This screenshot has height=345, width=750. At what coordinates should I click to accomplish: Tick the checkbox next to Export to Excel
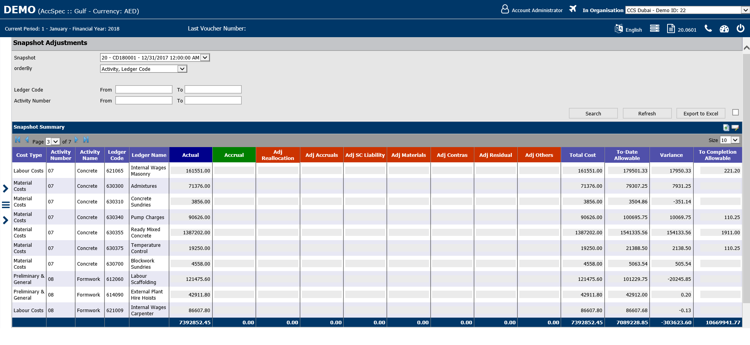(736, 113)
